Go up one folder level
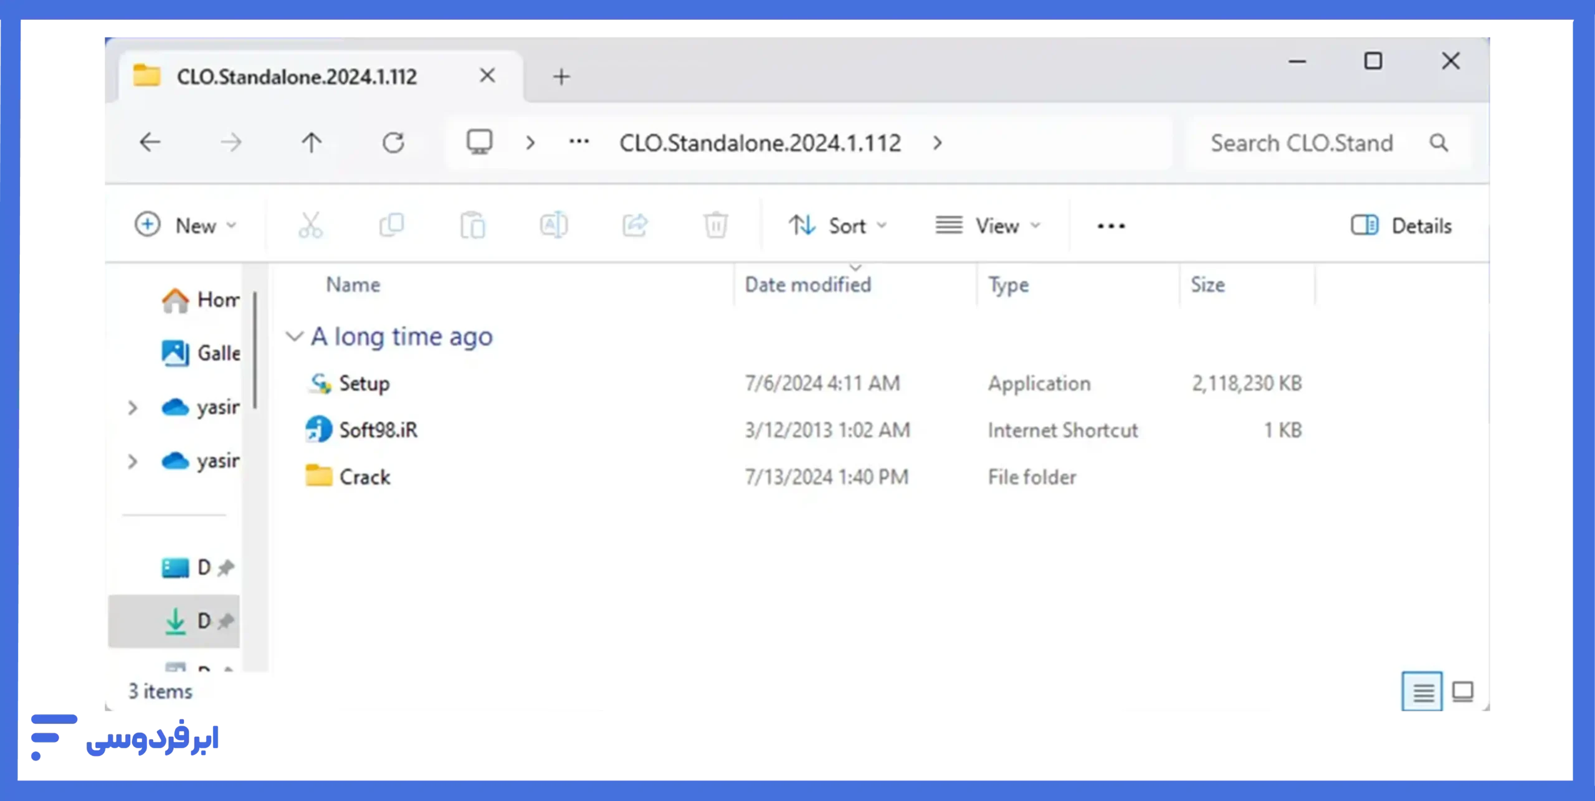Image resolution: width=1595 pixels, height=801 pixels. (312, 143)
